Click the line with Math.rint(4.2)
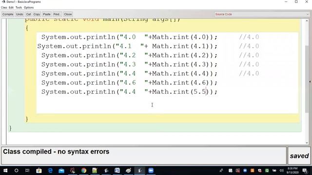Viewport: 312px width, 175px height. [129, 55]
